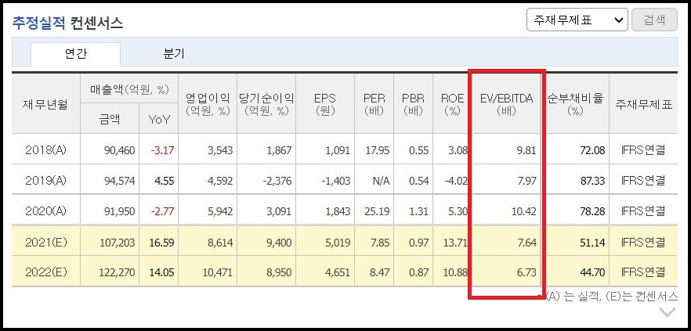The image size is (691, 331).
Task: Click the 122,270 sales value
Action: coord(118,272)
